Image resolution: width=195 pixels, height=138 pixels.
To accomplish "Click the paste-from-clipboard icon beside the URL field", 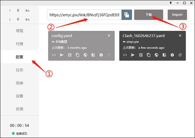I will [127, 15].
